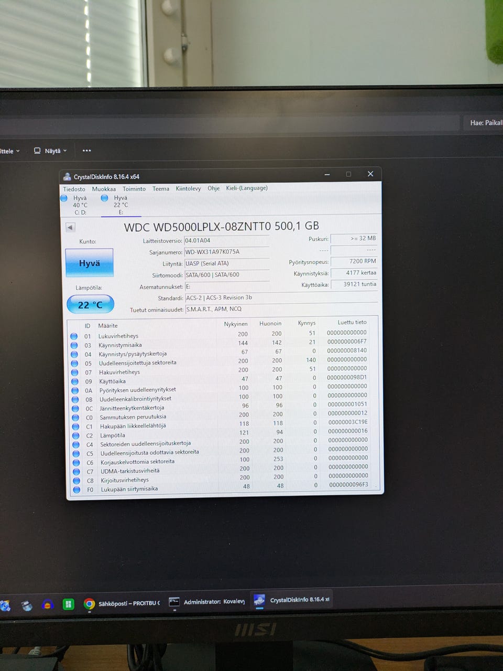Expand the Näytä dropdown in background window

click(x=50, y=151)
